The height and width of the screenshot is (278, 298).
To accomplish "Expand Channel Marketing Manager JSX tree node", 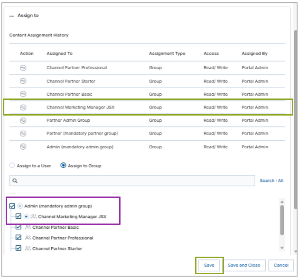I will 26,216.
